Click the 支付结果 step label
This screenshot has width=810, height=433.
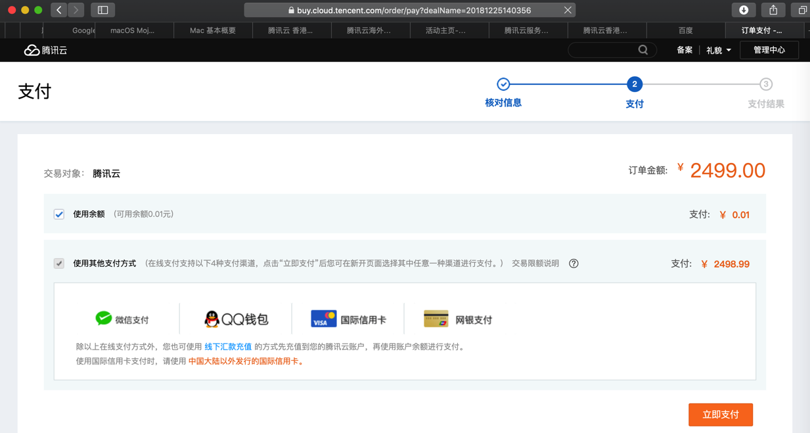766,104
